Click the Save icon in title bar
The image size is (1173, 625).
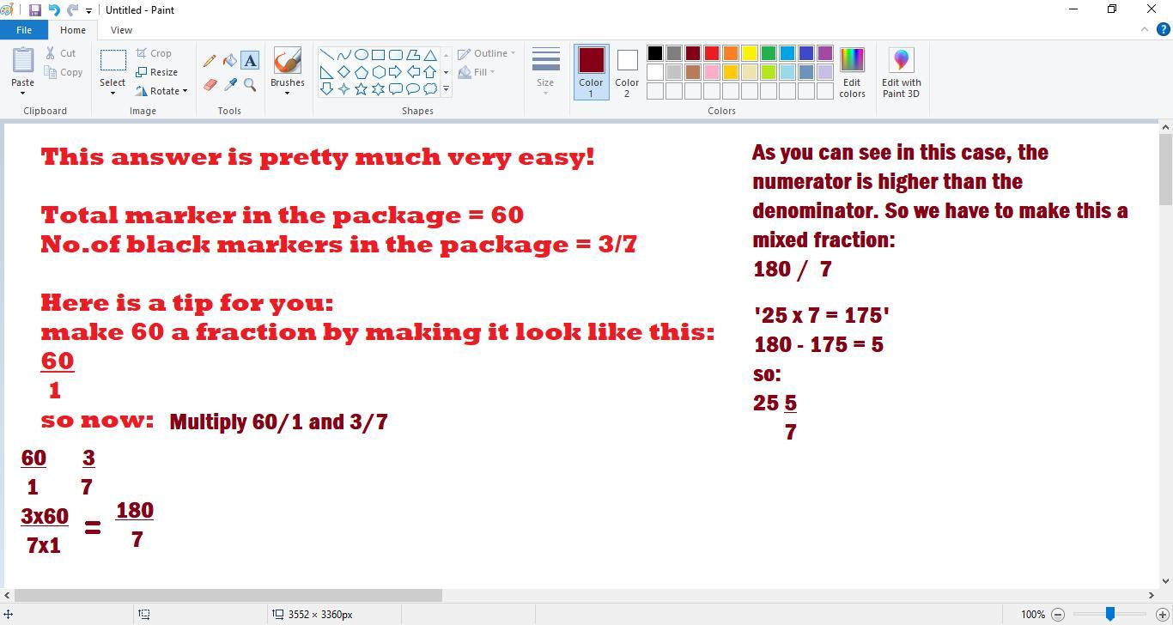point(35,10)
